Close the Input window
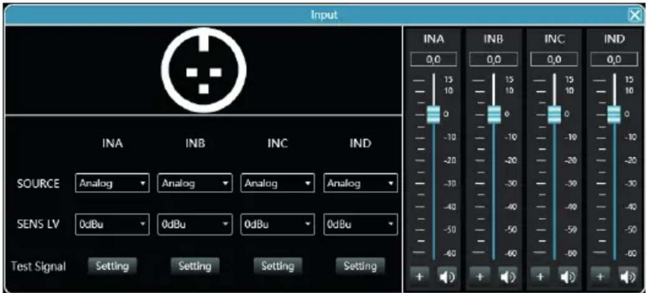Viewport: 646px width, 293px height. coord(635,15)
